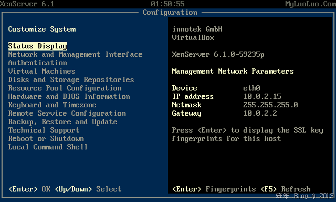
Task: Select Hardware and BIOS Information
Action: (x=69, y=96)
